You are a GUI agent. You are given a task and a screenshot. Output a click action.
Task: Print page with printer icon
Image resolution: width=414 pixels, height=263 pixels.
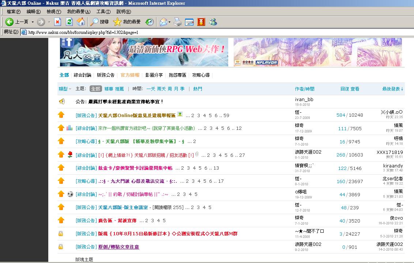pyautogui.click(x=178, y=22)
